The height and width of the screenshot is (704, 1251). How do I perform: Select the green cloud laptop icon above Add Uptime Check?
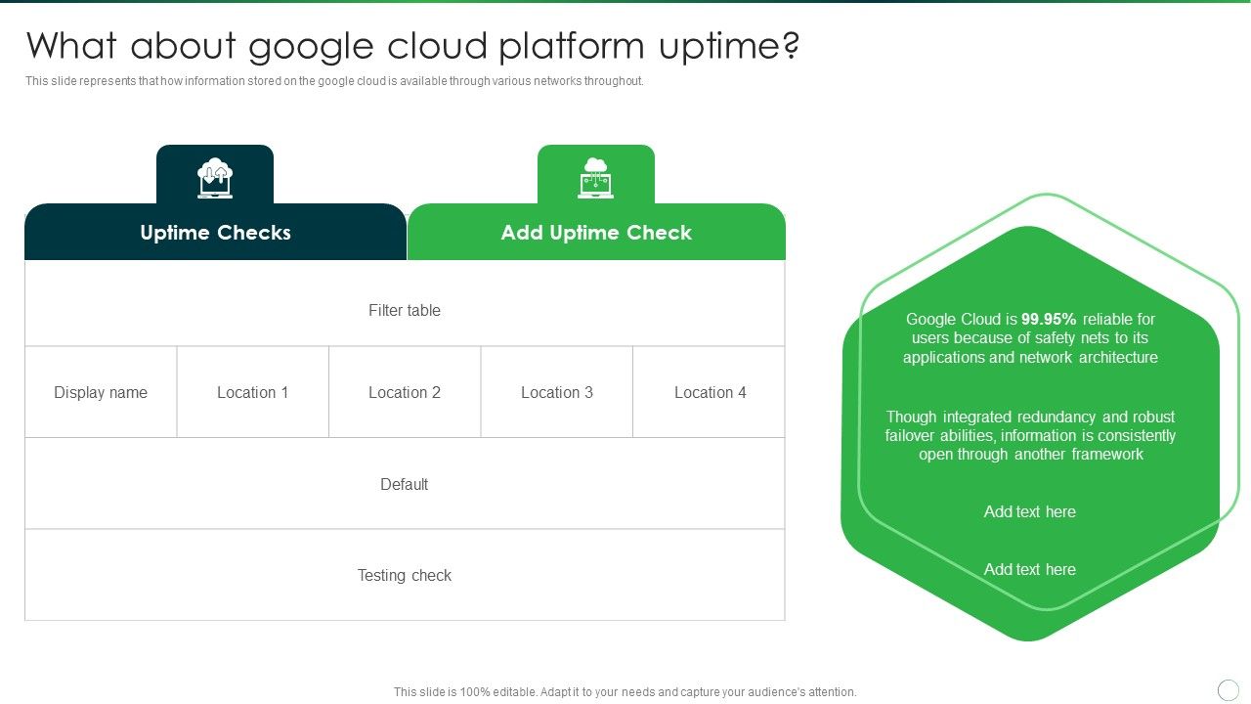click(596, 176)
